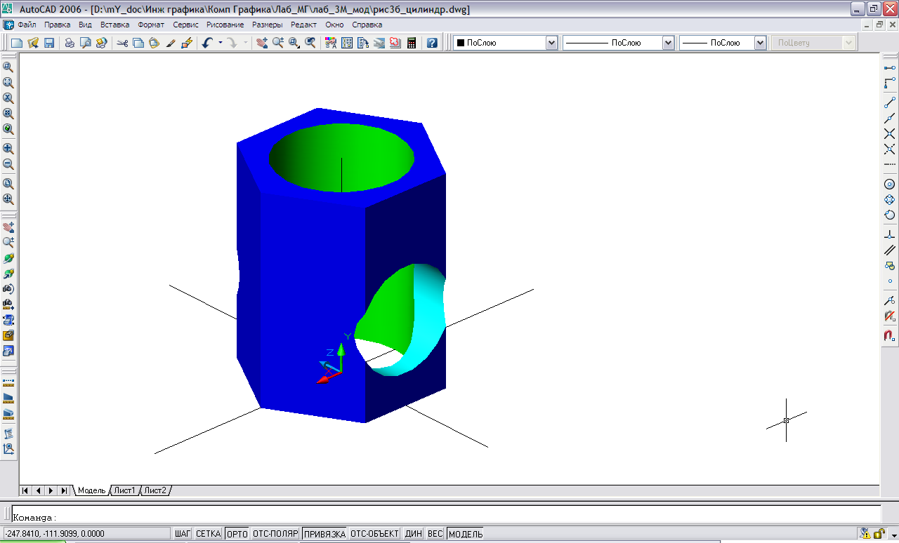Toggle ОТС-ОБЪЕКТ object snap tracking
This screenshot has width=899, height=543.
coord(375,534)
